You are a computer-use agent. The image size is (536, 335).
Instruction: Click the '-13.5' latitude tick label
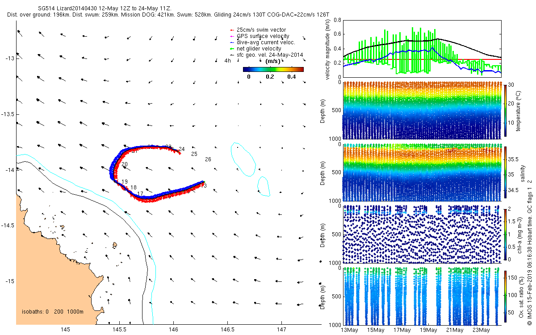point(8,114)
